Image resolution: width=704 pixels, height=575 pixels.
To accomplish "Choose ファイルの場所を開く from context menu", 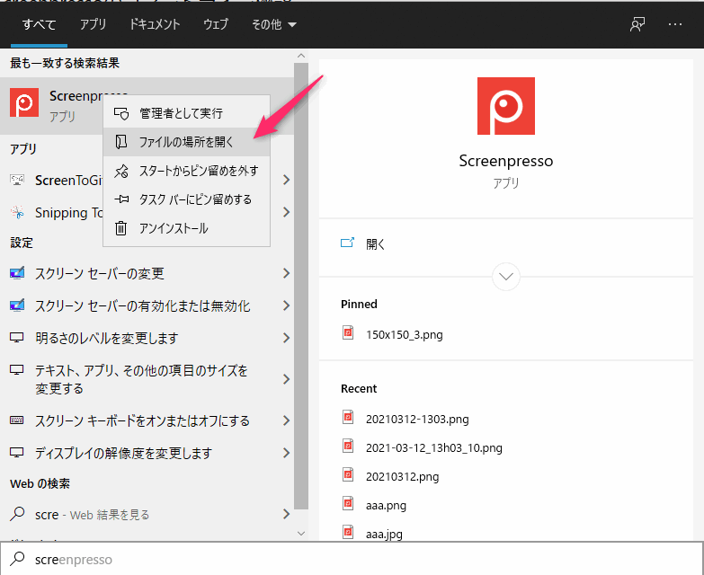I will tap(186, 142).
